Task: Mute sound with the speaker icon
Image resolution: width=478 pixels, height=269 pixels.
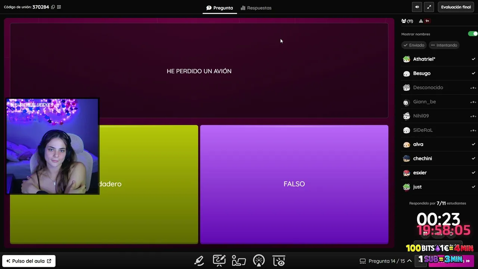Action: (x=417, y=7)
